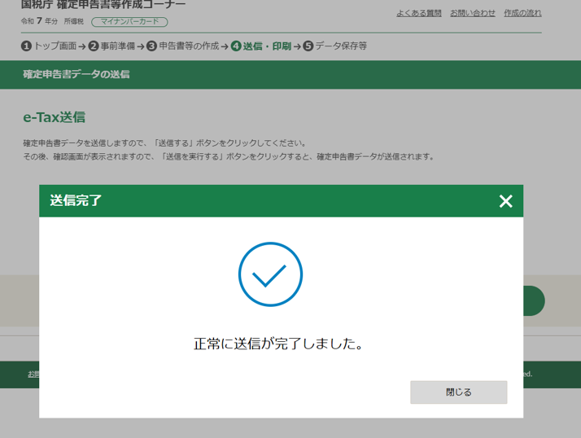
Task: Click the e-Tax送信 heading
Action: pos(54,117)
